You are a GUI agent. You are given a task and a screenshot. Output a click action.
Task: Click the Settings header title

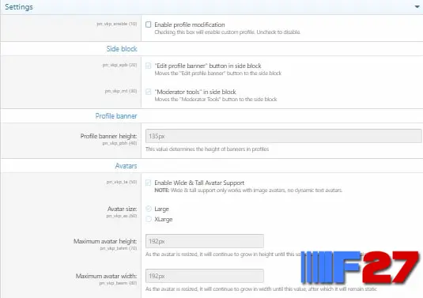19,7
